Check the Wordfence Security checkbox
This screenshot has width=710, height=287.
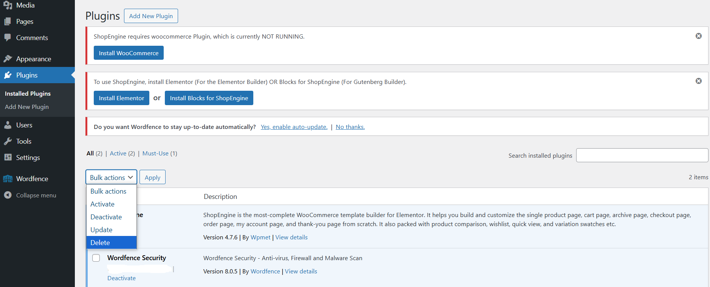pyautogui.click(x=96, y=258)
